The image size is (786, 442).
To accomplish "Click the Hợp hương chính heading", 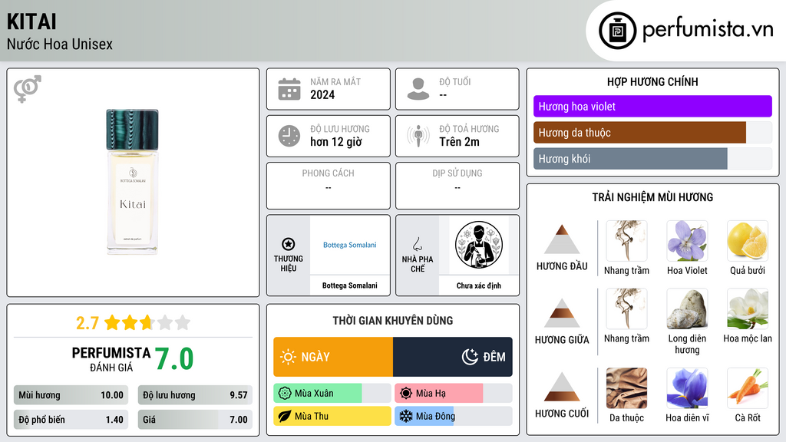I will point(652,81).
